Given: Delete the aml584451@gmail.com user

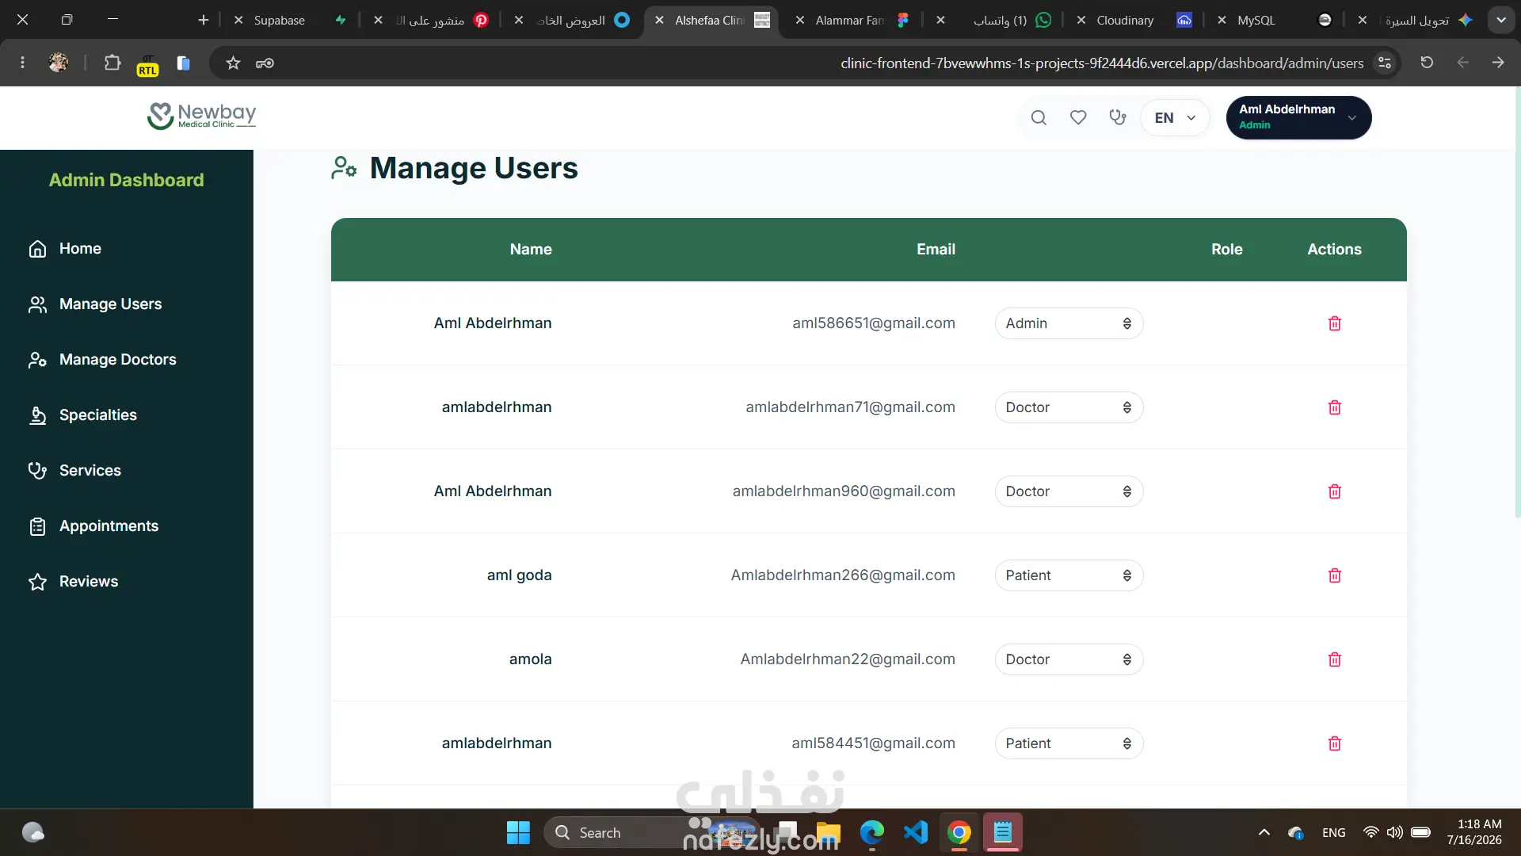Looking at the screenshot, I should tap(1334, 743).
